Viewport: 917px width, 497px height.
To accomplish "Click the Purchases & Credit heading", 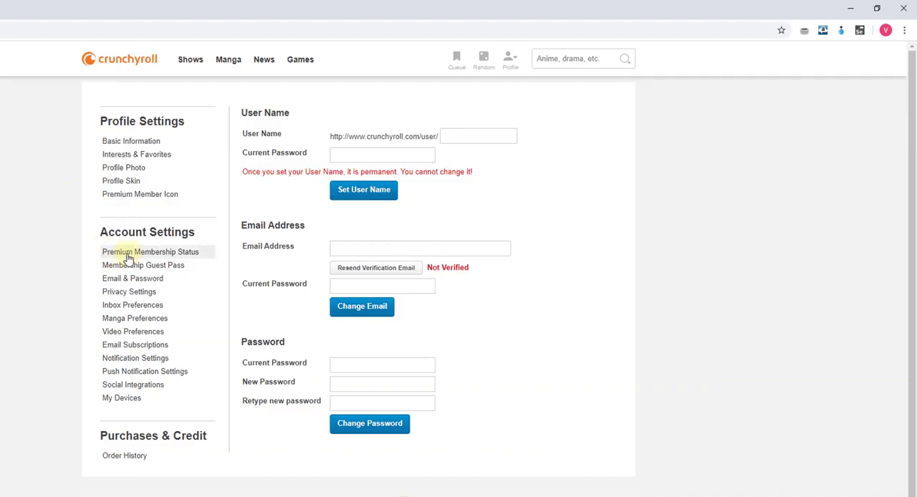I will [x=153, y=435].
